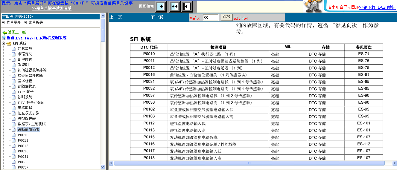Image resolution: width=397 pixels, height=170 pixels.
Task: Open 数据表/主动测试 in the tree
Action: point(32,124)
